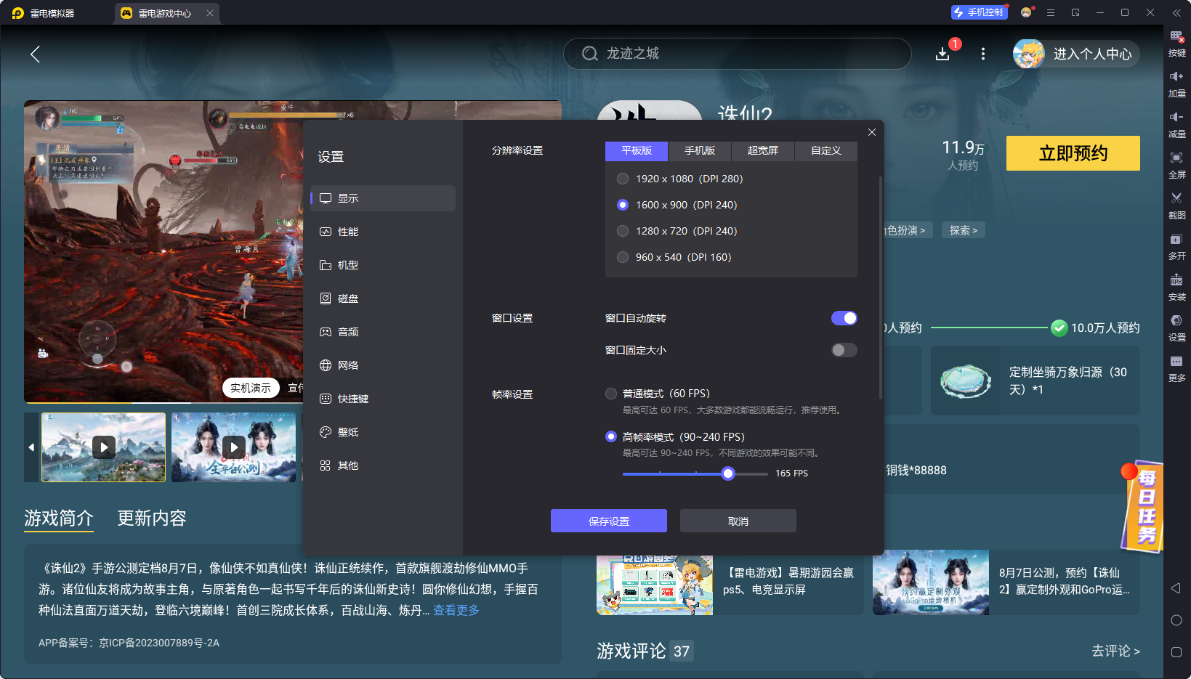
Task: Open the 性能 settings category
Action: (347, 231)
